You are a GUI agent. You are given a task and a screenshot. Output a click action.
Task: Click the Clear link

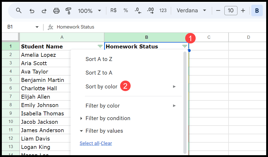106,143
